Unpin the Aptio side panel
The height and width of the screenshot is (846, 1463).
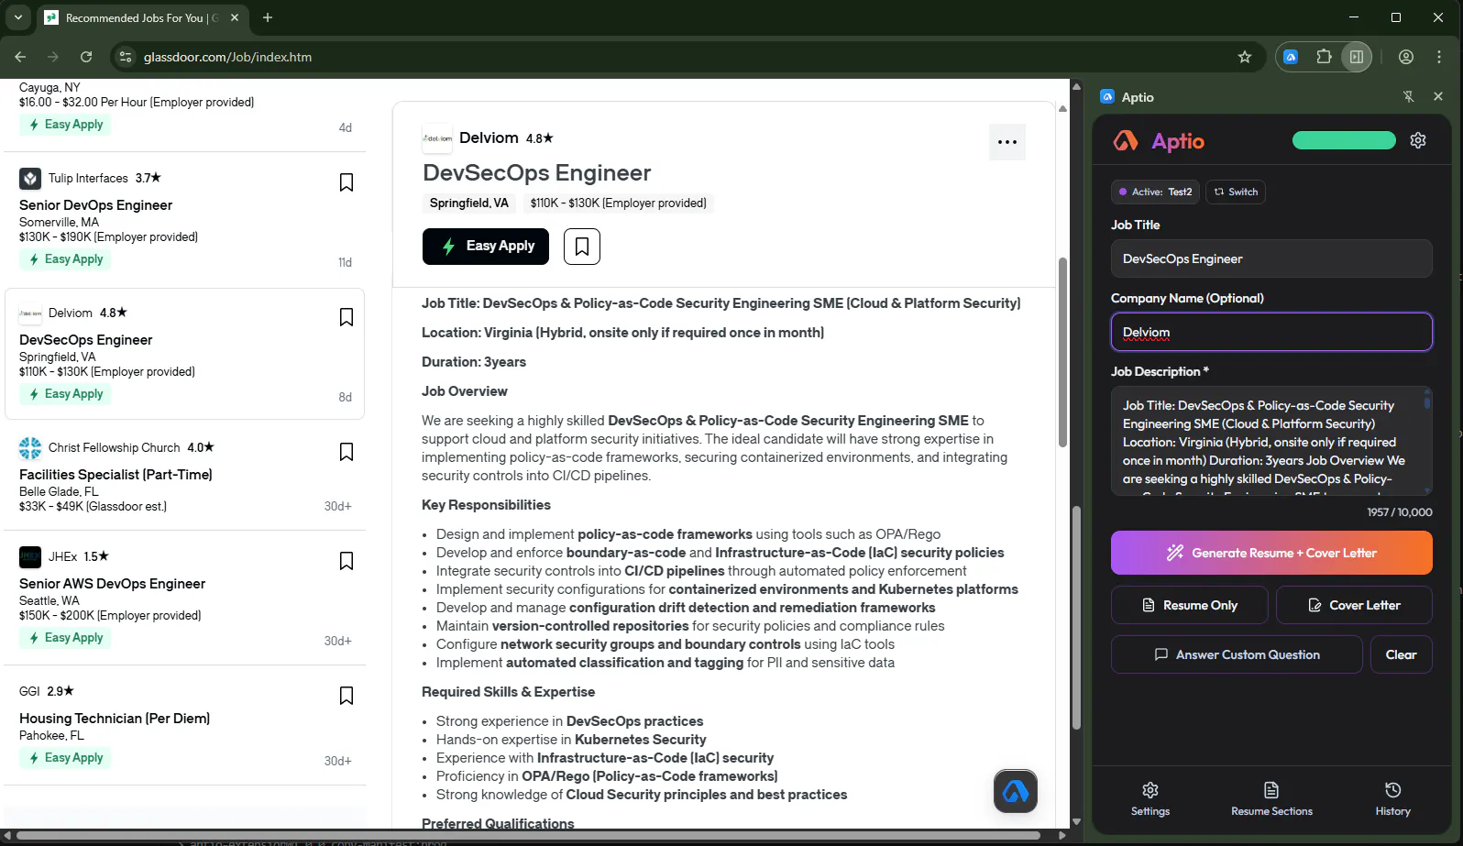[x=1409, y=96]
